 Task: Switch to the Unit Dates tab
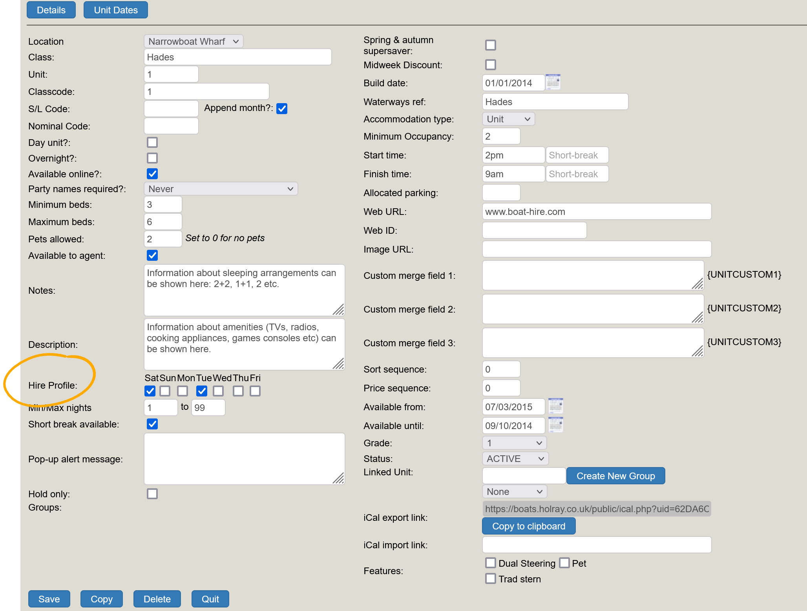(x=115, y=10)
